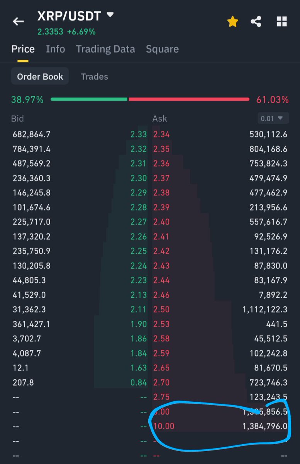Select ask price 2.35
This screenshot has height=464, width=300.
[x=161, y=149]
